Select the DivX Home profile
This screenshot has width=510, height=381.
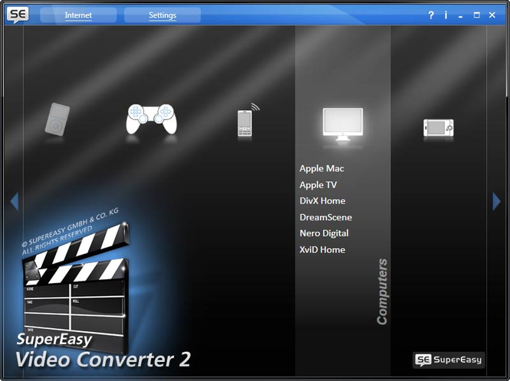(322, 201)
